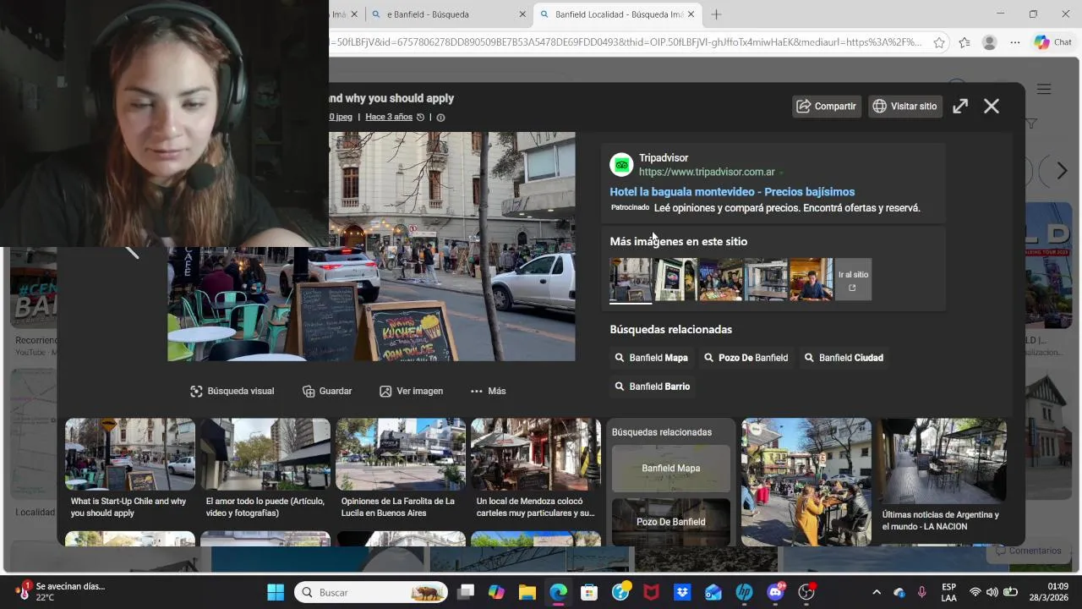Viewport: 1082px width, 609px height.
Task: Switch to 'e Banfield - Búsqueda' tab
Action: pyautogui.click(x=448, y=14)
